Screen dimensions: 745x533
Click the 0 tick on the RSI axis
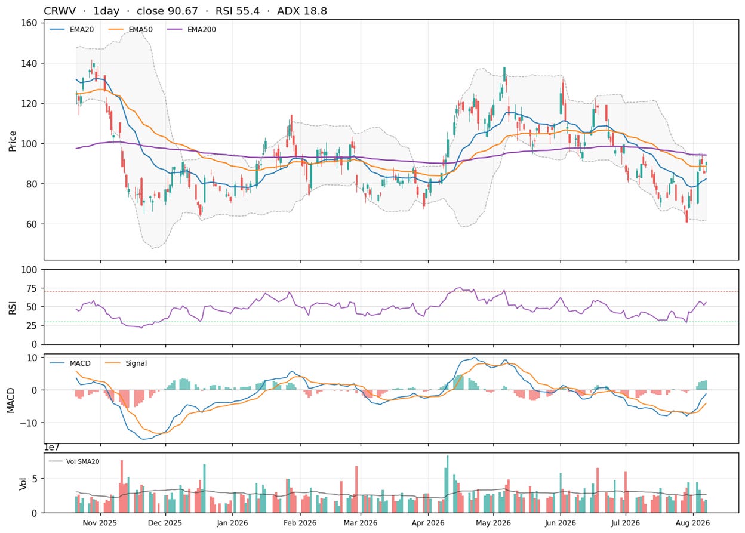[x=35, y=344]
